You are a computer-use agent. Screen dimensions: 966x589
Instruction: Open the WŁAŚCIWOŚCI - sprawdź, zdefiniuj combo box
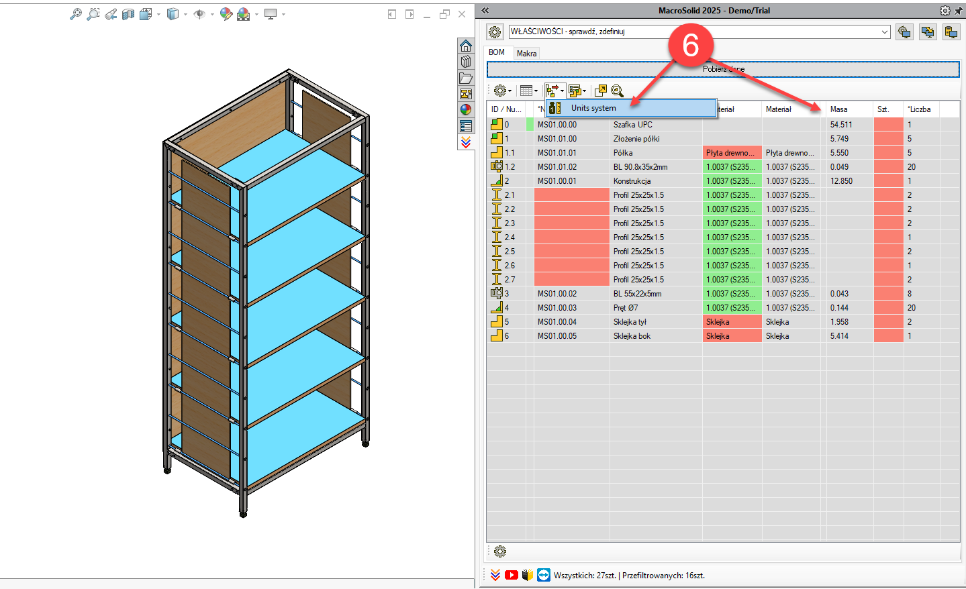(x=699, y=32)
